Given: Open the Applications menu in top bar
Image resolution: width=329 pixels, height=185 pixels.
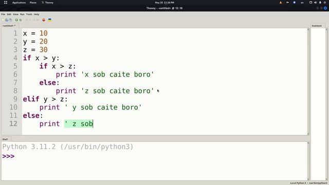Looking at the screenshot, I should coord(19,3).
